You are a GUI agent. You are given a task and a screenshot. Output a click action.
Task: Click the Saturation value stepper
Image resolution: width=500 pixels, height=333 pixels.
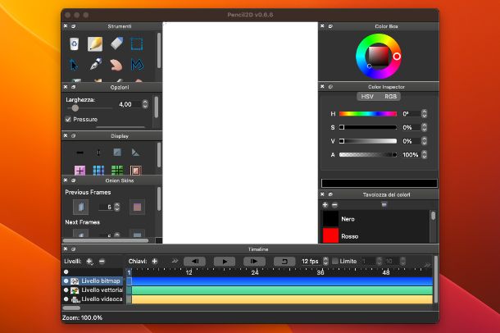click(x=424, y=127)
